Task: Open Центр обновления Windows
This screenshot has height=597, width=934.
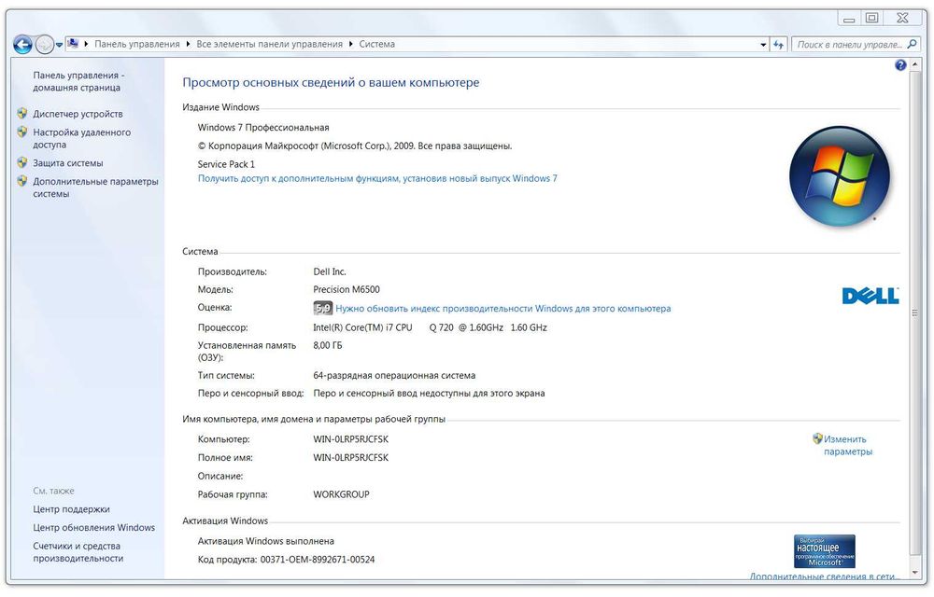Action: pos(94,527)
